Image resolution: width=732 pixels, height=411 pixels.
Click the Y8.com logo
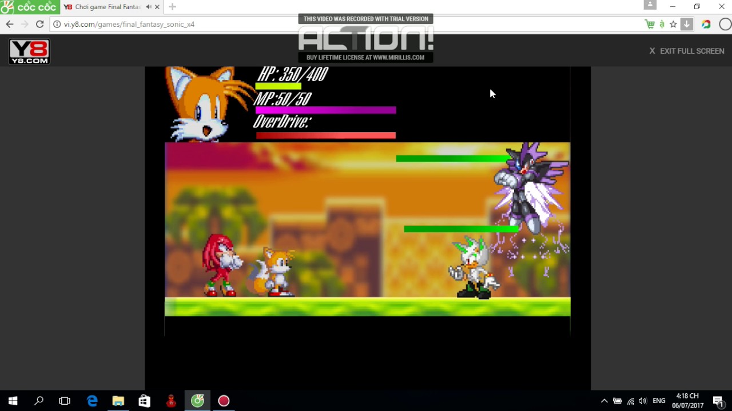point(29,51)
